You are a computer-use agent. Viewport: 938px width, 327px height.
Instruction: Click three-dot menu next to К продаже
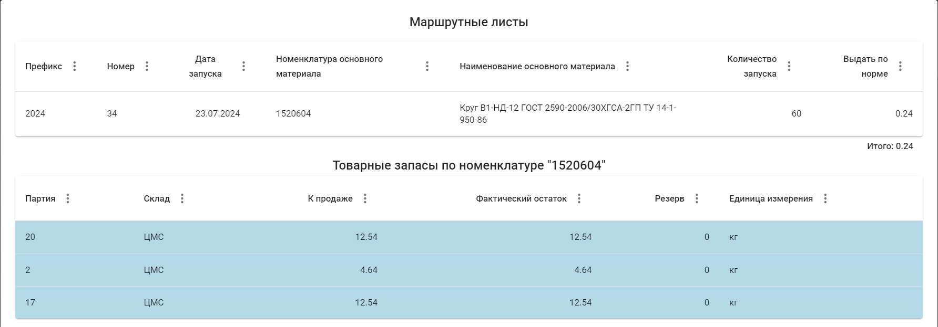pos(365,198)
